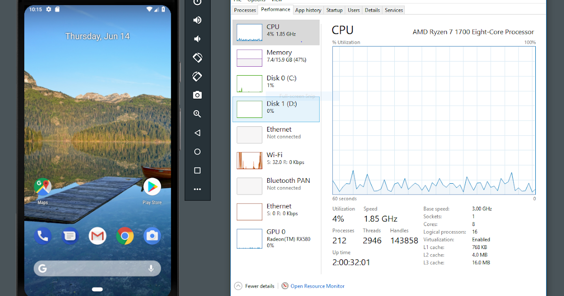Take emulator screenshot with camera icon
This screenshot has height=296, width=564.
point(197,95)
